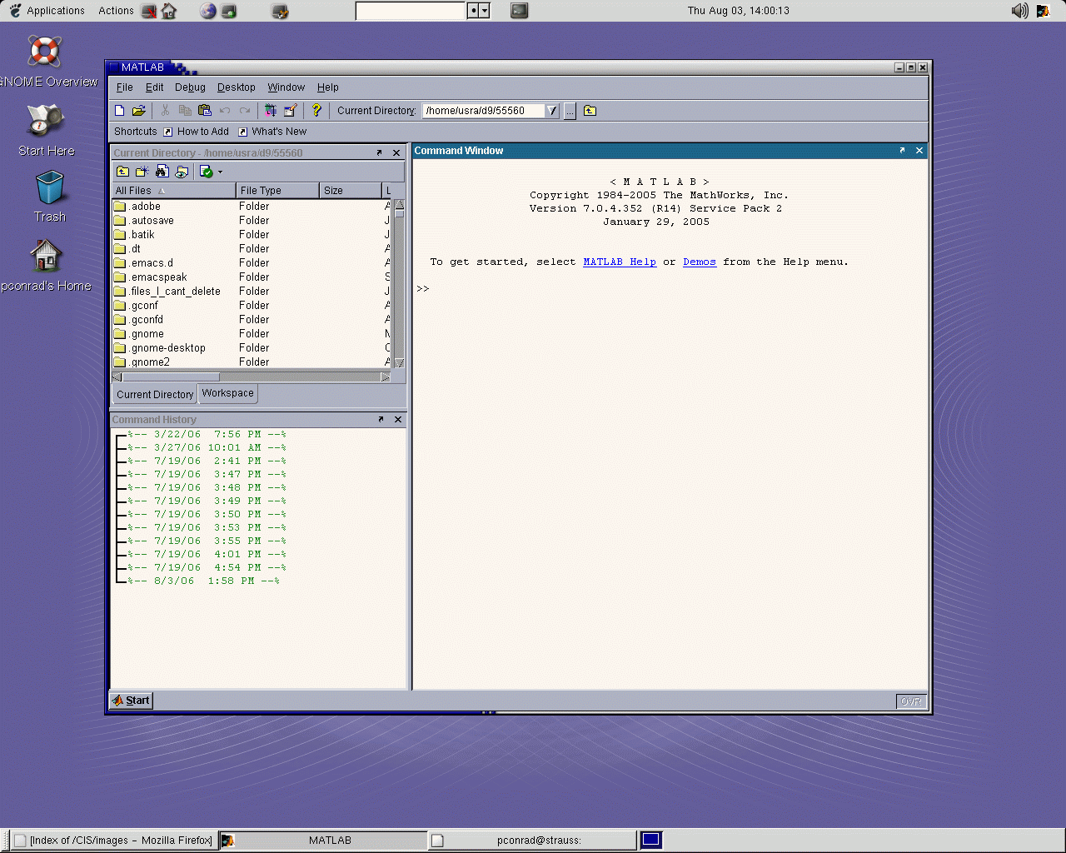
Task: Click the yellow question mark Help icon
Action: pyautogui.click(x=316, y=110)
